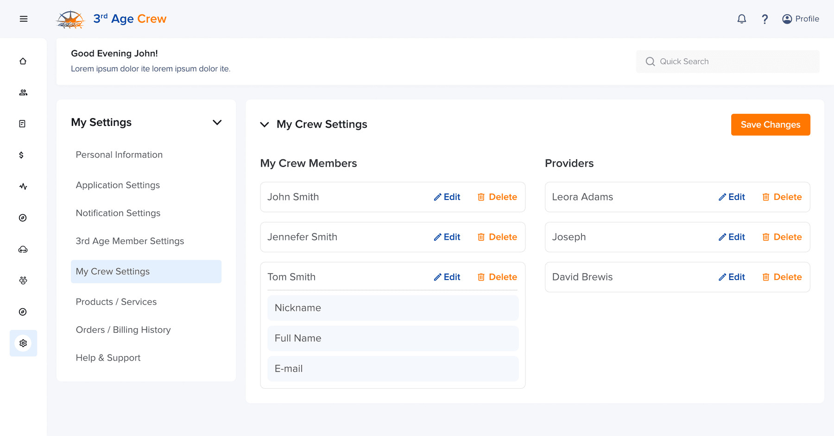
Task: Delete John Smith crew member
Action: click(x=497, y=197)
